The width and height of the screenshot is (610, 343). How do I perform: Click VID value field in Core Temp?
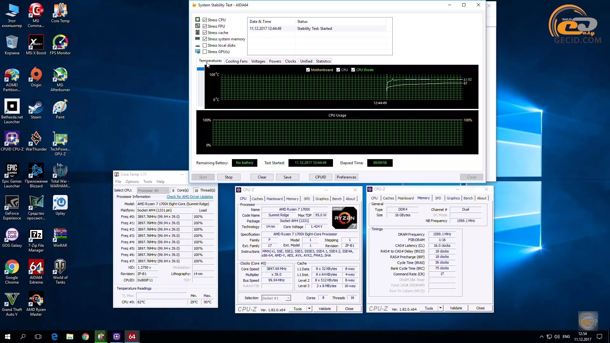147,267
